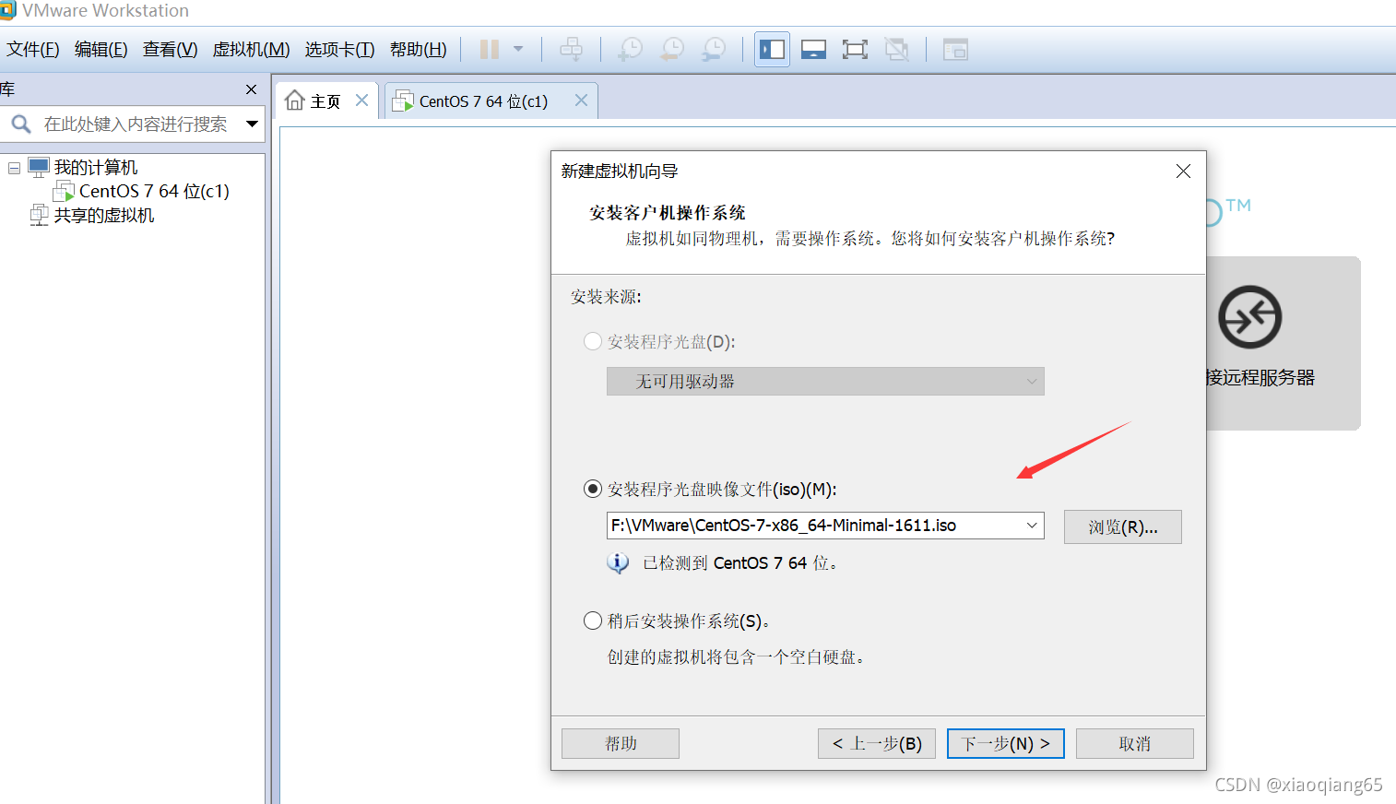This screenshot has width=1396, height=804.
Task: Close the 主页 tab
Action: click(362, 100)
